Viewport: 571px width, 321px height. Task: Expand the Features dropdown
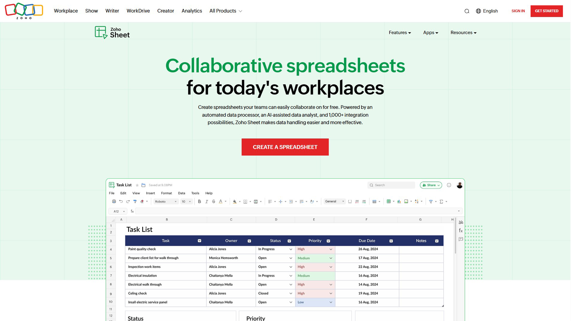click(400, 33)
